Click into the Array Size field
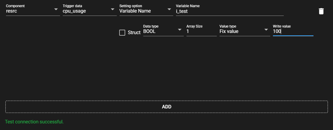 [201, 31]
